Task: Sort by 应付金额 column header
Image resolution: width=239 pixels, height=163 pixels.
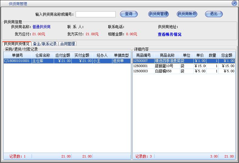Action: (x=63, y=56)
